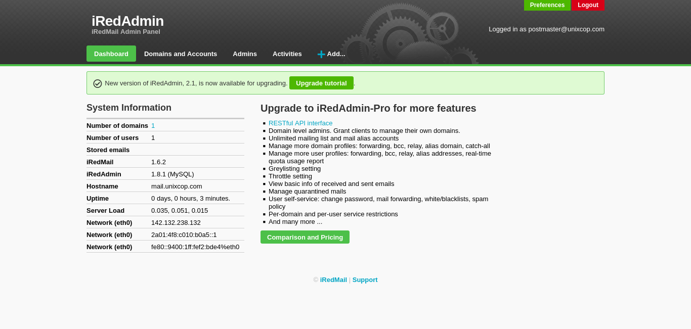Click the blue plus icon beside Add
This screenshot has height=329, width=691.
coord(321,54)
